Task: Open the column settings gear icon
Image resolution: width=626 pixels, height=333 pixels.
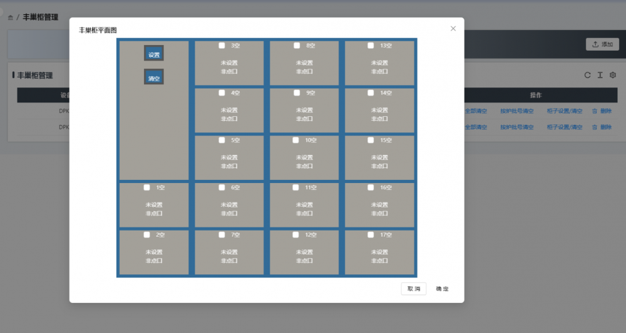Action: pyautogui.click(x=613, y=75)
